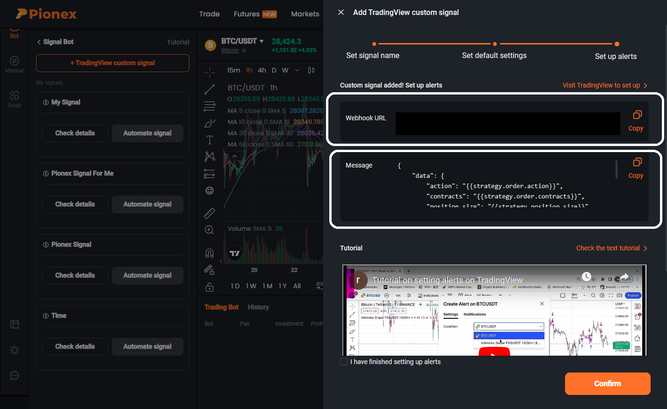Screen dimensions: 667x409
Task: Open the Bitcoin link under BTC/USDT
Action: [x=230, y=51]
